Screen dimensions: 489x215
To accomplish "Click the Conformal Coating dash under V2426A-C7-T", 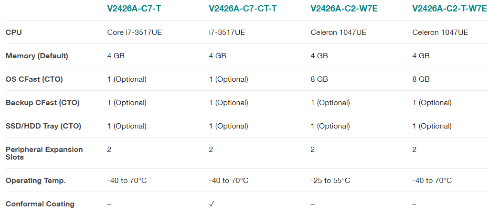I will coord(109,204).
